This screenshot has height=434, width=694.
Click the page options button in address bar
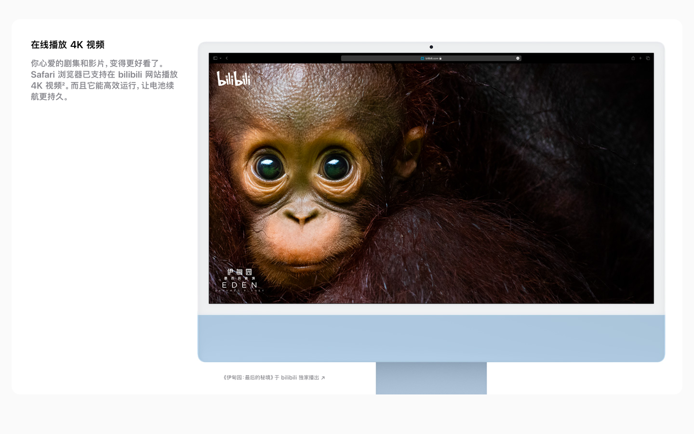point(518,58)
